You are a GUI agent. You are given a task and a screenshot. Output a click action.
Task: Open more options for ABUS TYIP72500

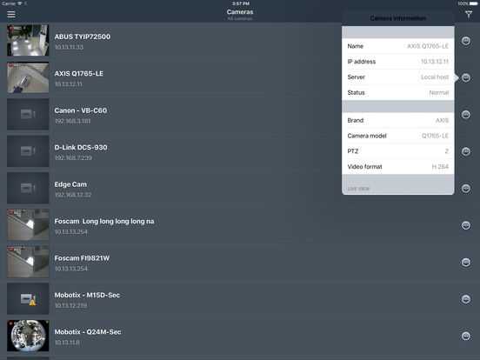(465, 41)
